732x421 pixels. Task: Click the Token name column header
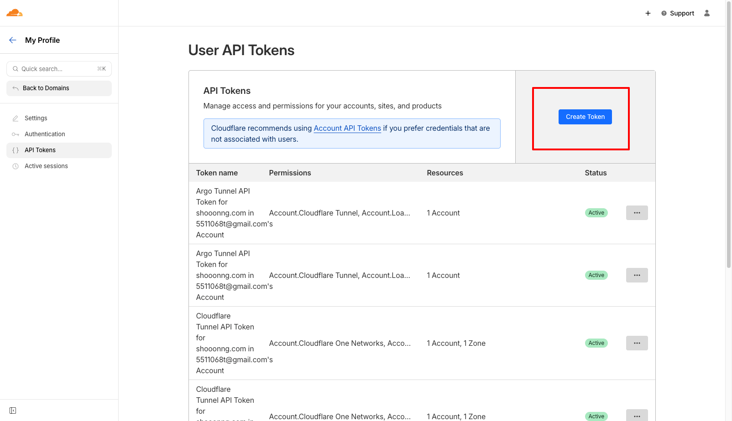217,173
